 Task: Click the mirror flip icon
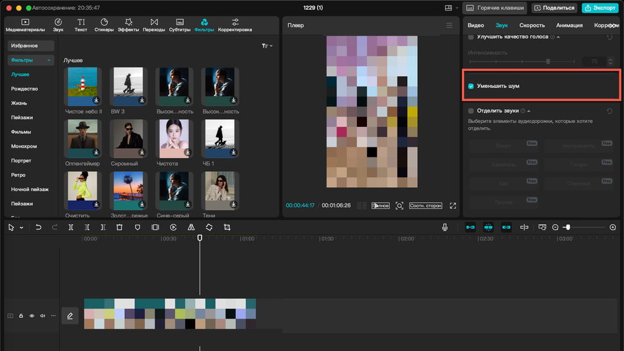191,227
